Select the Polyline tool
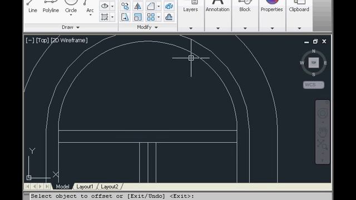This screenshot has width=356, height=200. pyautogui.click(x=51, y=6)
